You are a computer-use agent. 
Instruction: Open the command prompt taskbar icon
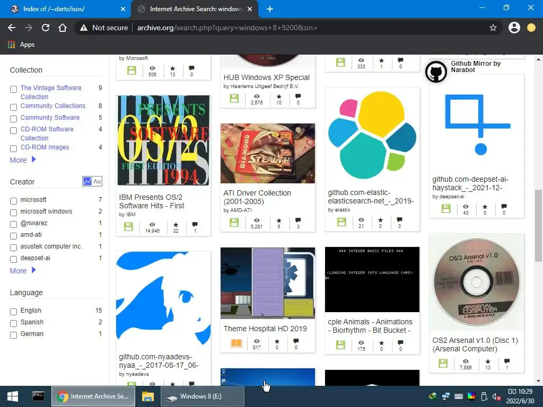coord(38,396)
